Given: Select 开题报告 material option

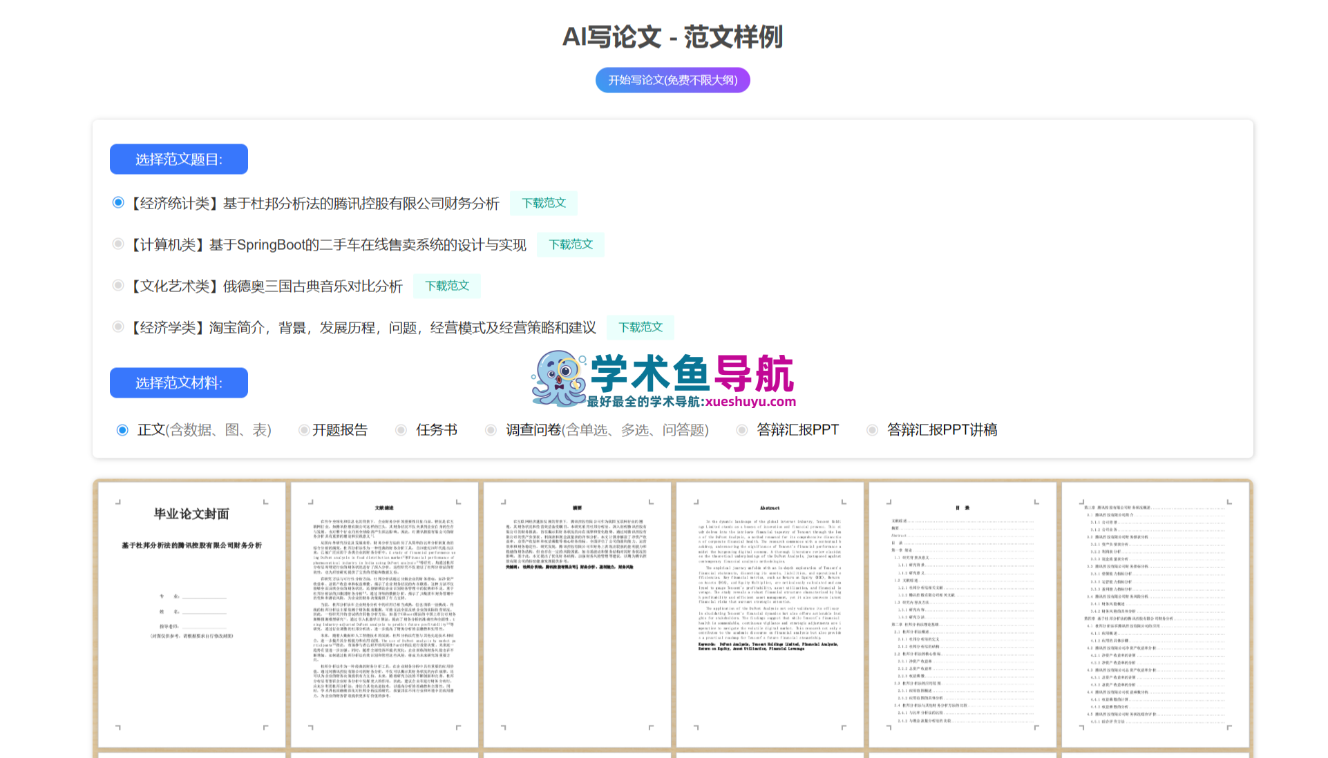Looking at the screenshot, I should pos(303,430).
